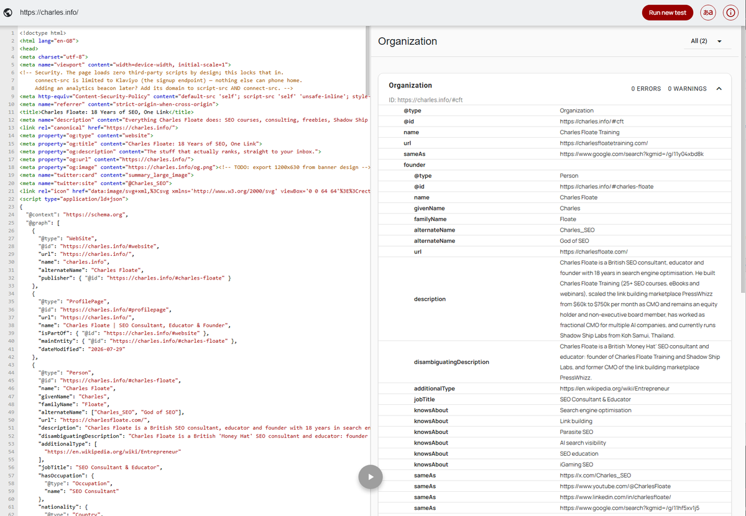746x516 pixels.
Task: Click the AI search visibility value
Action: coord(583,443)
